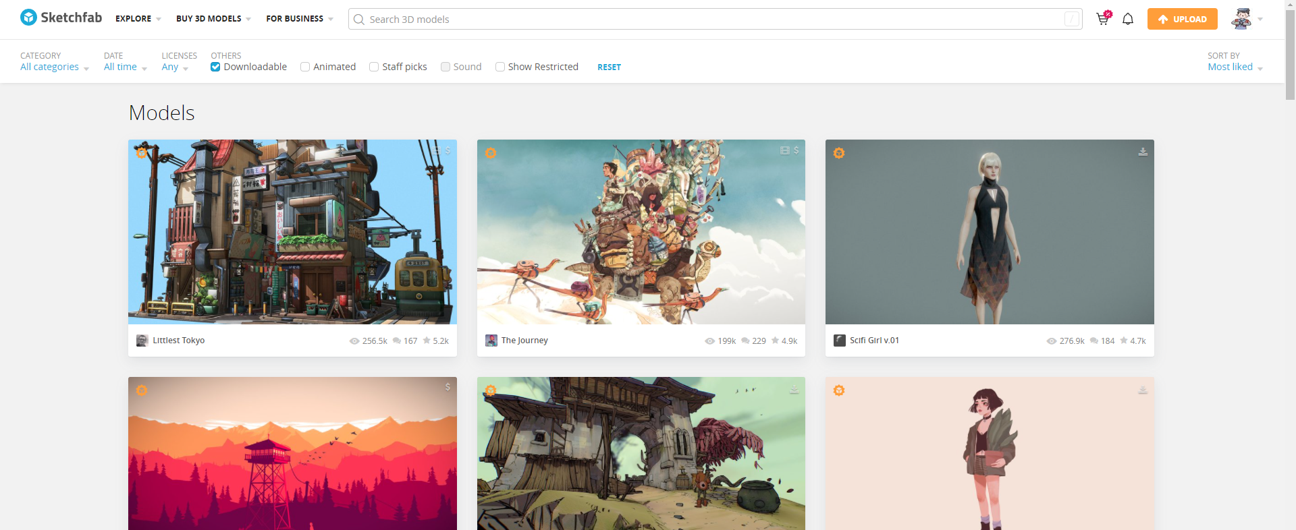
Task: Expand user account dropdown arrow
Action: point(1260,19)
